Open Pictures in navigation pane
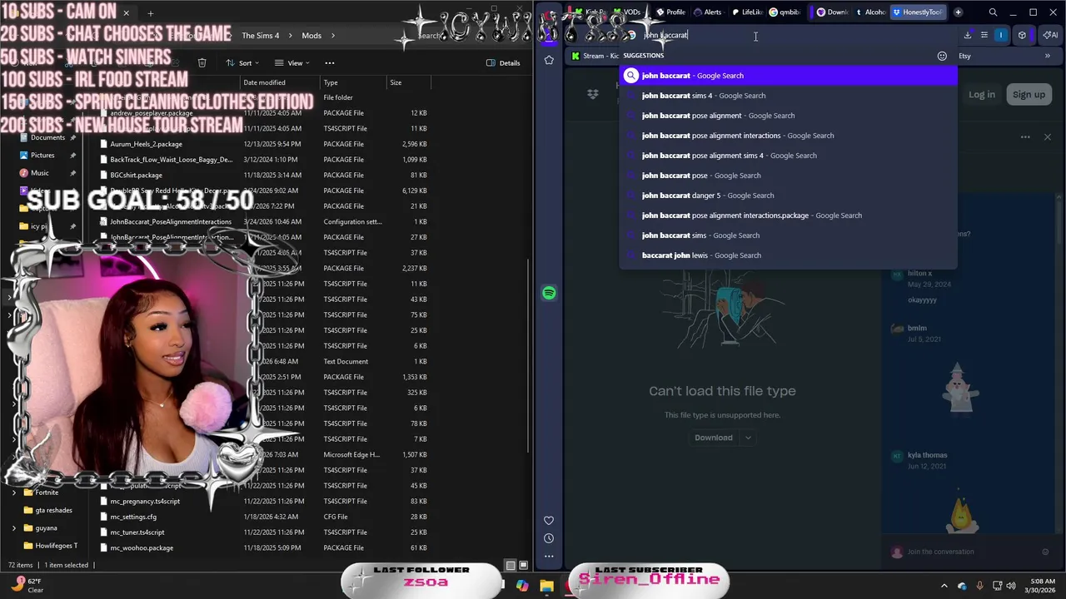 tap(42, 155)
